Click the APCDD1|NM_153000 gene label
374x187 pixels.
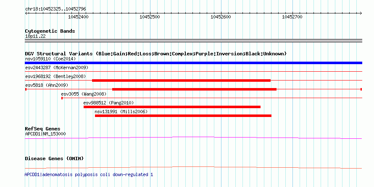(45, 134)
